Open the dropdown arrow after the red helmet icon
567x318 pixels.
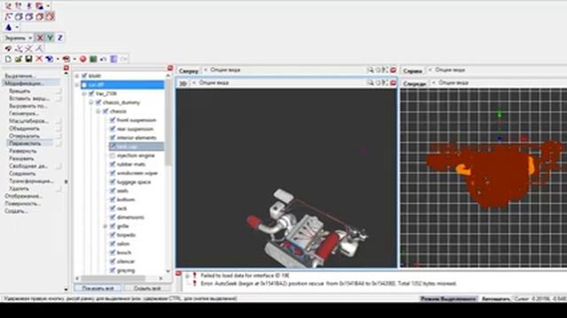(x=74, y=59)
